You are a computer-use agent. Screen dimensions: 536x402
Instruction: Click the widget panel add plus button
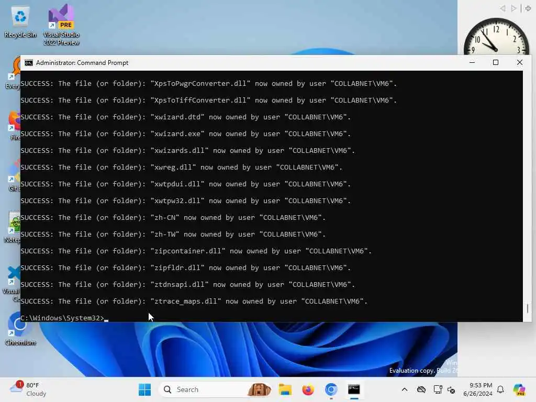(x=528, y=8)
